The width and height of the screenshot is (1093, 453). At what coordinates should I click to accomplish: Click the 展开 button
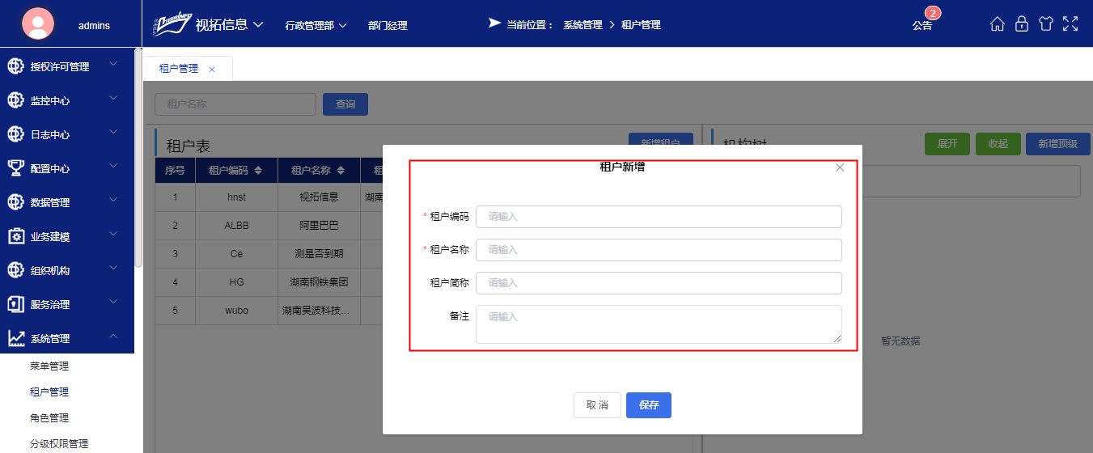(947, 143)
